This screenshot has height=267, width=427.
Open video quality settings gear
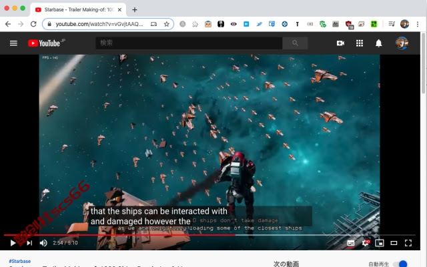point(366,243)
